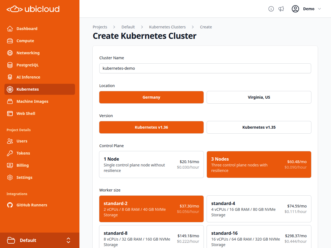The height and width of the screenshot is (248, 331).
Task: Click the AI Inference robot icon
Action: coord(10,77)
